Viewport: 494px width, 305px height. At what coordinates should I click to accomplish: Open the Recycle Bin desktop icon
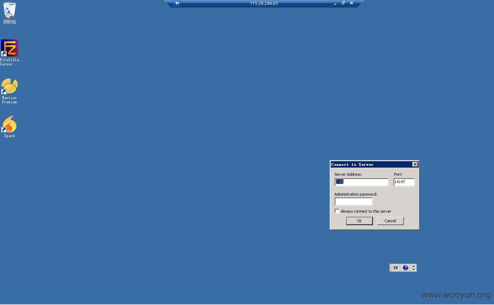(x=10, y=13)
